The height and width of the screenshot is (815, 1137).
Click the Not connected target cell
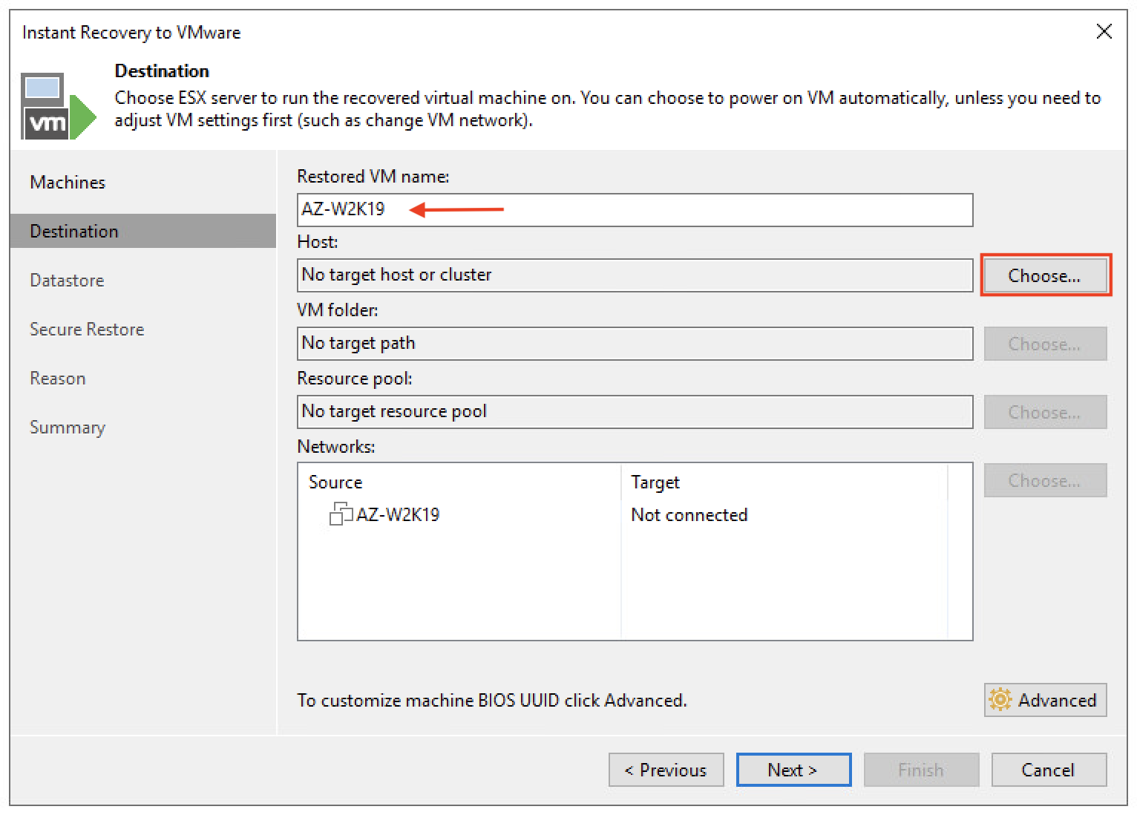coord(689,514)
